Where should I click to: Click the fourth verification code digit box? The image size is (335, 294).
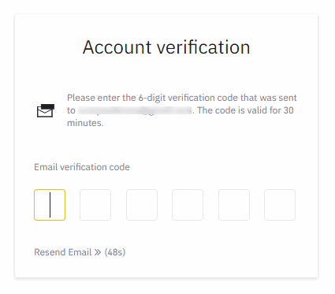[x=188, y=205]
